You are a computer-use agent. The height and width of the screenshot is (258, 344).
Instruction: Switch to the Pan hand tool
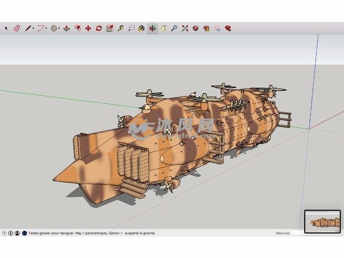[163, 28]
